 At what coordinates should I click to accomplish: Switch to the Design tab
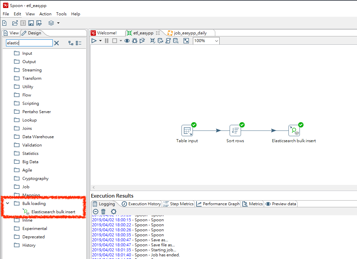(32, 33)
